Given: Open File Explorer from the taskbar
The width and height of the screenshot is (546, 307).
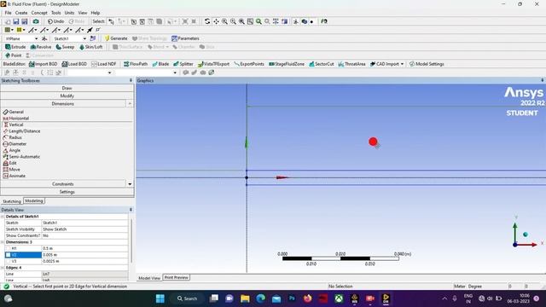Looking at the screenshot, I should pos(245,298).
